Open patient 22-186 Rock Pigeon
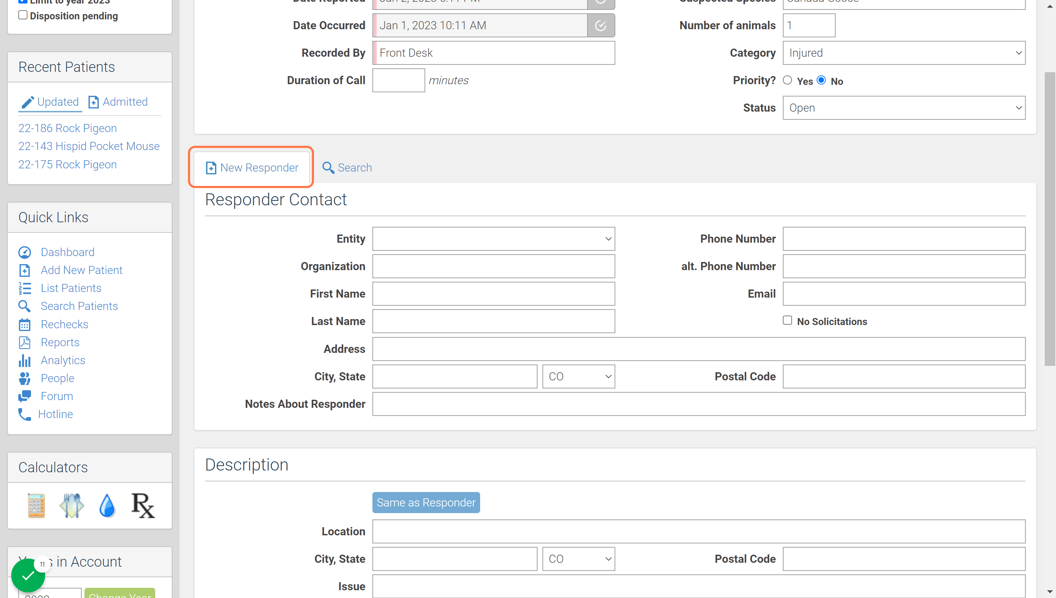 [x=68, y=128]
